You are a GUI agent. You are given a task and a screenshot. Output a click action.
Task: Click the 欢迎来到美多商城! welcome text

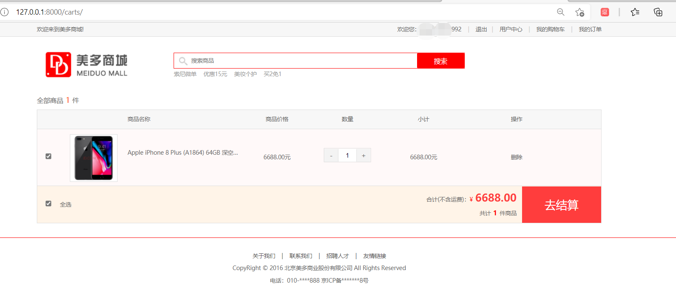click(60, 29)
